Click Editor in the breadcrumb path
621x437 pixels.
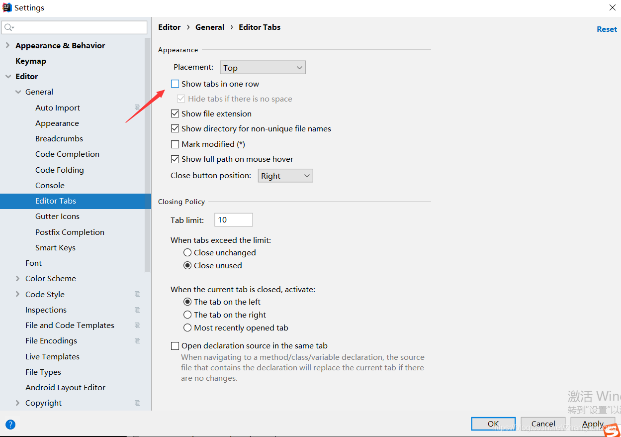click(170, 27)
